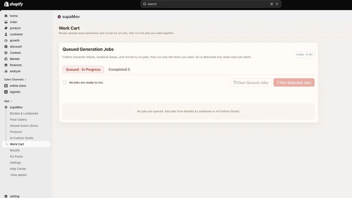Click the No jobs are queued message
Screen dimensions: 352x198
[x=188, y=111]
